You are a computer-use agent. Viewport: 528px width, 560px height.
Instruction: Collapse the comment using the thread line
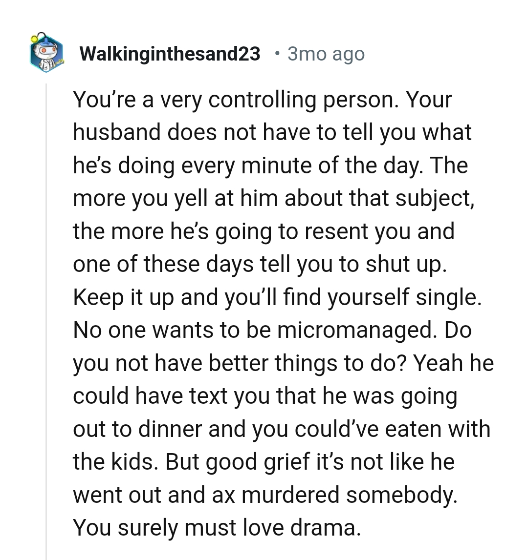tap(46, 317)
